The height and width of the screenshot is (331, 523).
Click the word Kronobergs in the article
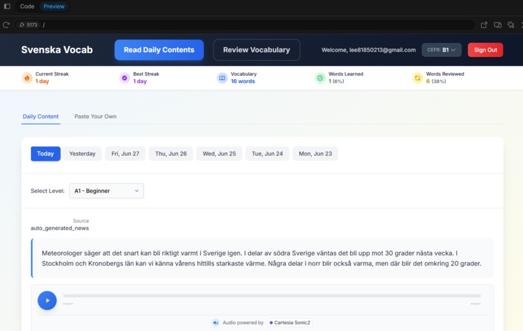coord(106,264)
